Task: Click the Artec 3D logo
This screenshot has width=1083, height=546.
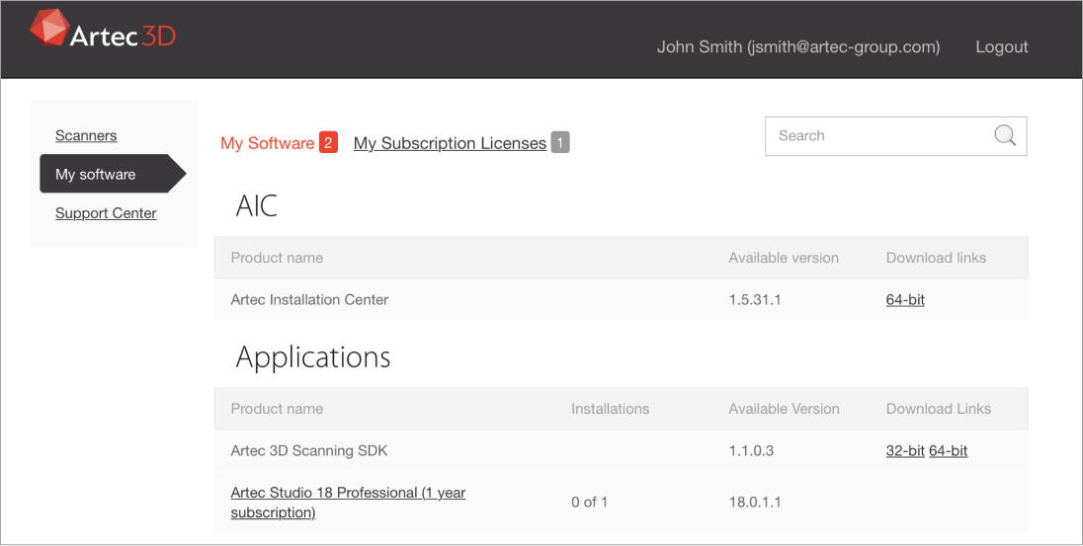Action: 102,29
